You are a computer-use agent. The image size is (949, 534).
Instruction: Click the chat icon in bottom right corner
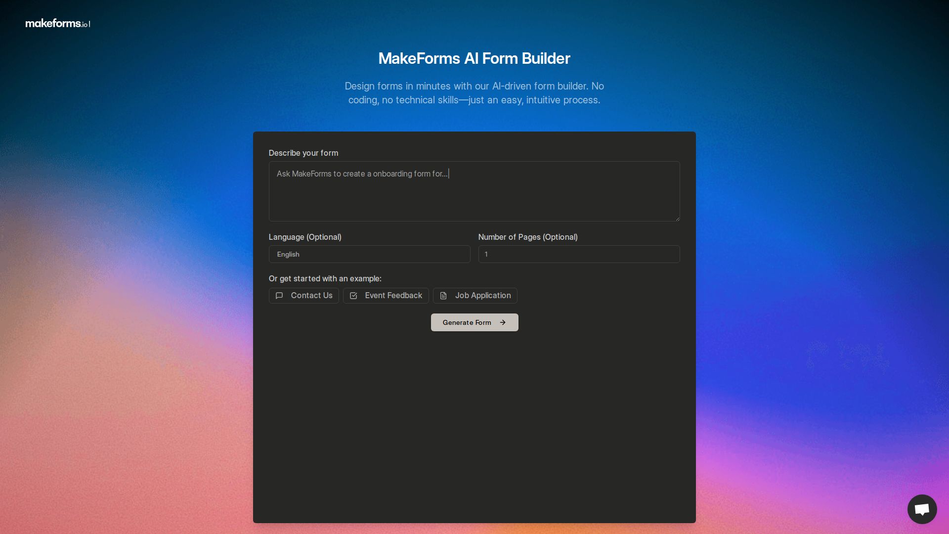(922, 509)
